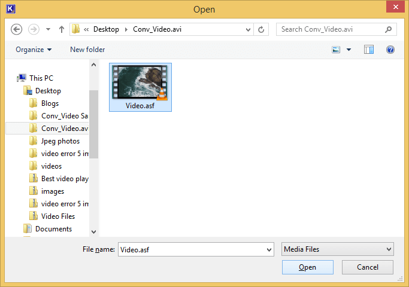Show the preview pane
This screenshot has height=287, width=409.
369,50
